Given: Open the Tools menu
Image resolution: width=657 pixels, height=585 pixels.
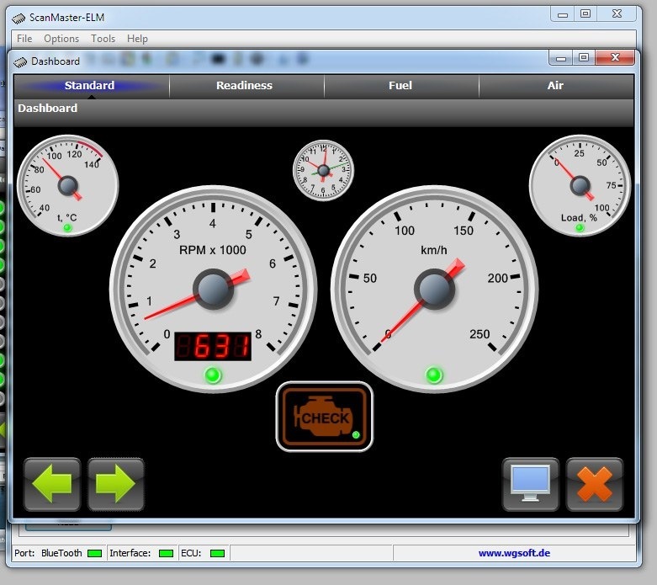Looking at the screenshot, I should coord(103,39).
